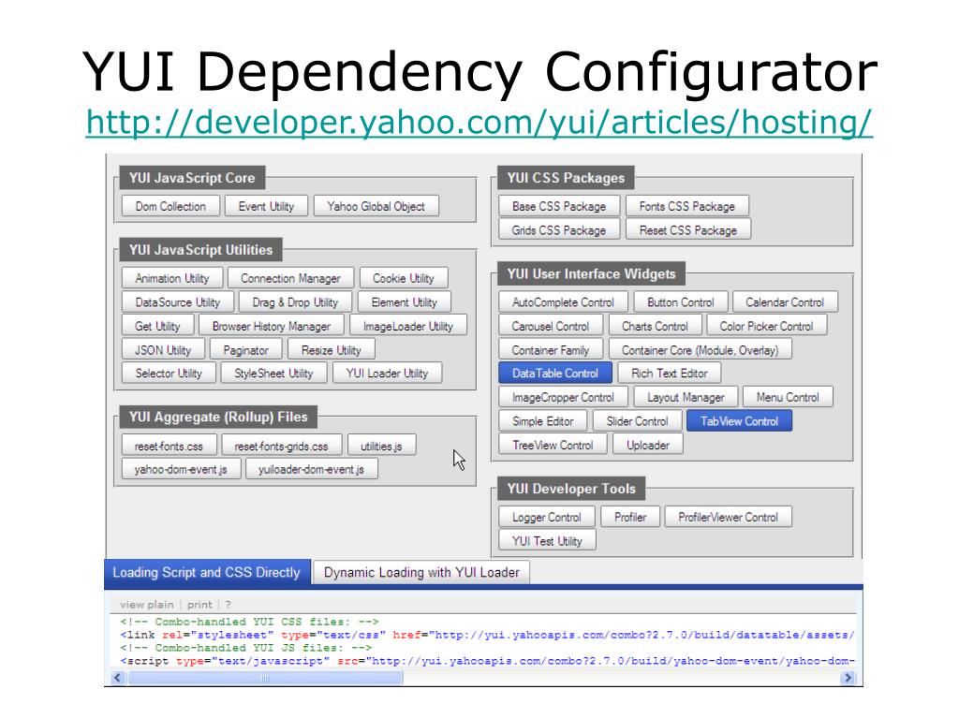Click the code scrollbar left arrow
The width and height of the screenshot is (959, 719).
click(x=118, y=678)
